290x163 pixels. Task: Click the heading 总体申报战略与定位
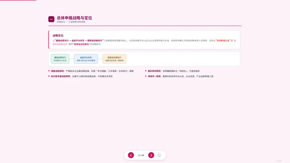[x=74, y=18]
